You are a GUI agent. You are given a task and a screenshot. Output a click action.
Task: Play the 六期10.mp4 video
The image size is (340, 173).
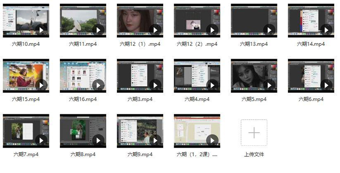(41, 30)
